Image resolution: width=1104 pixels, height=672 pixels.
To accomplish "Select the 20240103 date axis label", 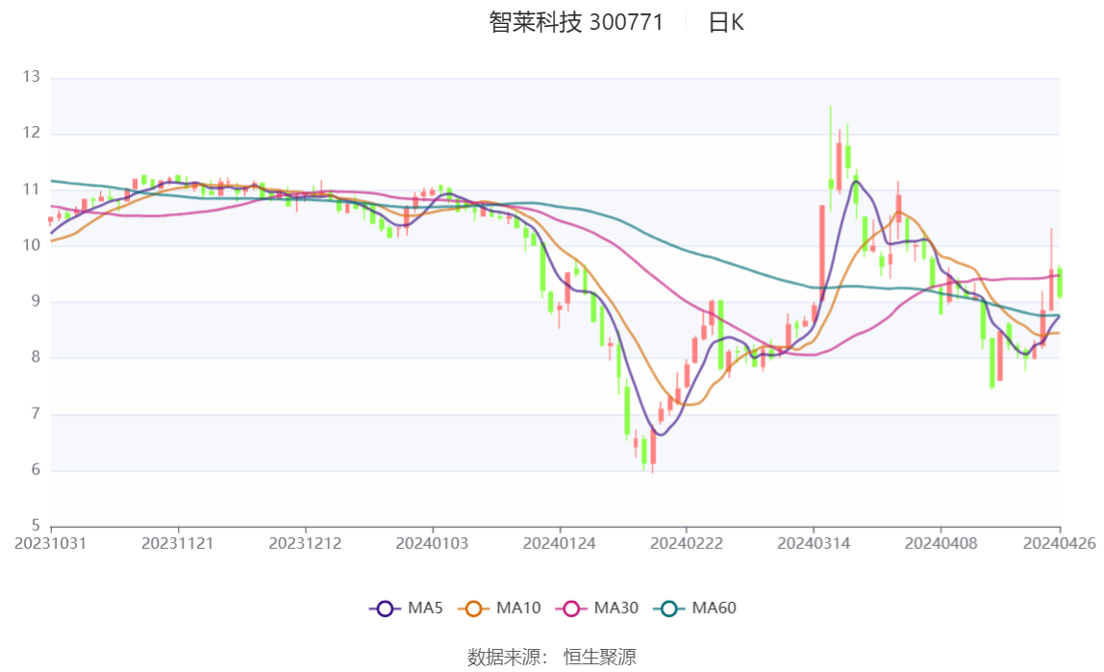I will click(x=433, y=543).
